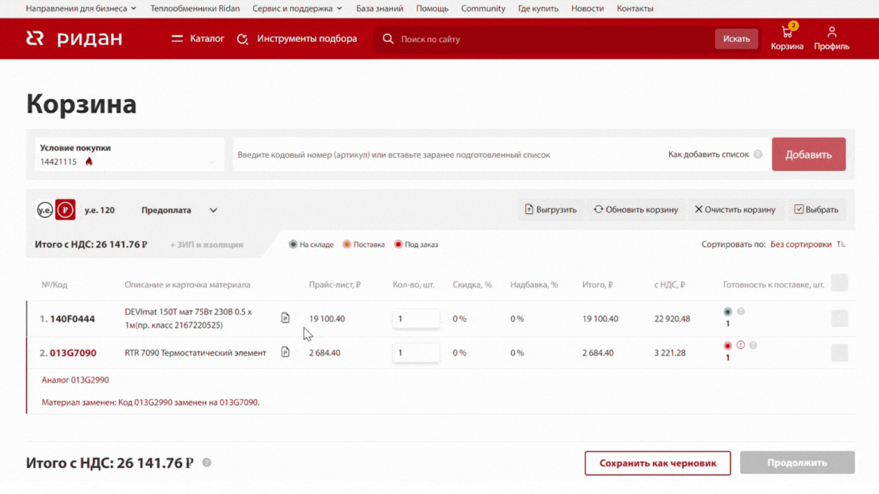
Task: Save the cart as draft via Сохранить как черновик
Action: 658,463
